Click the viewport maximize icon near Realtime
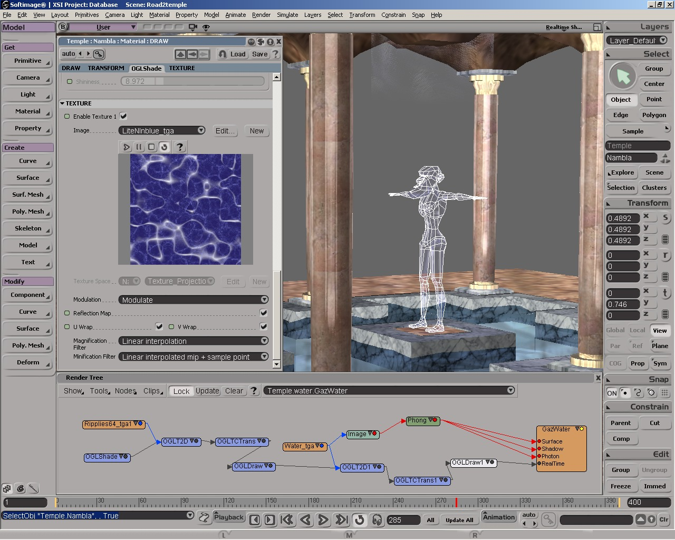 597,27
